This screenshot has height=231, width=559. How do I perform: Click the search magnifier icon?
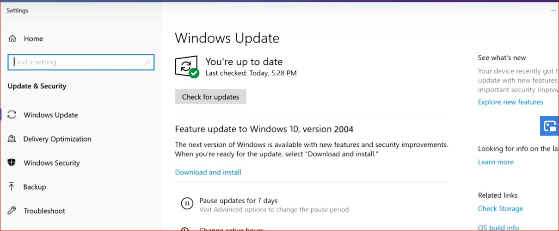click(x=147, y=62)
